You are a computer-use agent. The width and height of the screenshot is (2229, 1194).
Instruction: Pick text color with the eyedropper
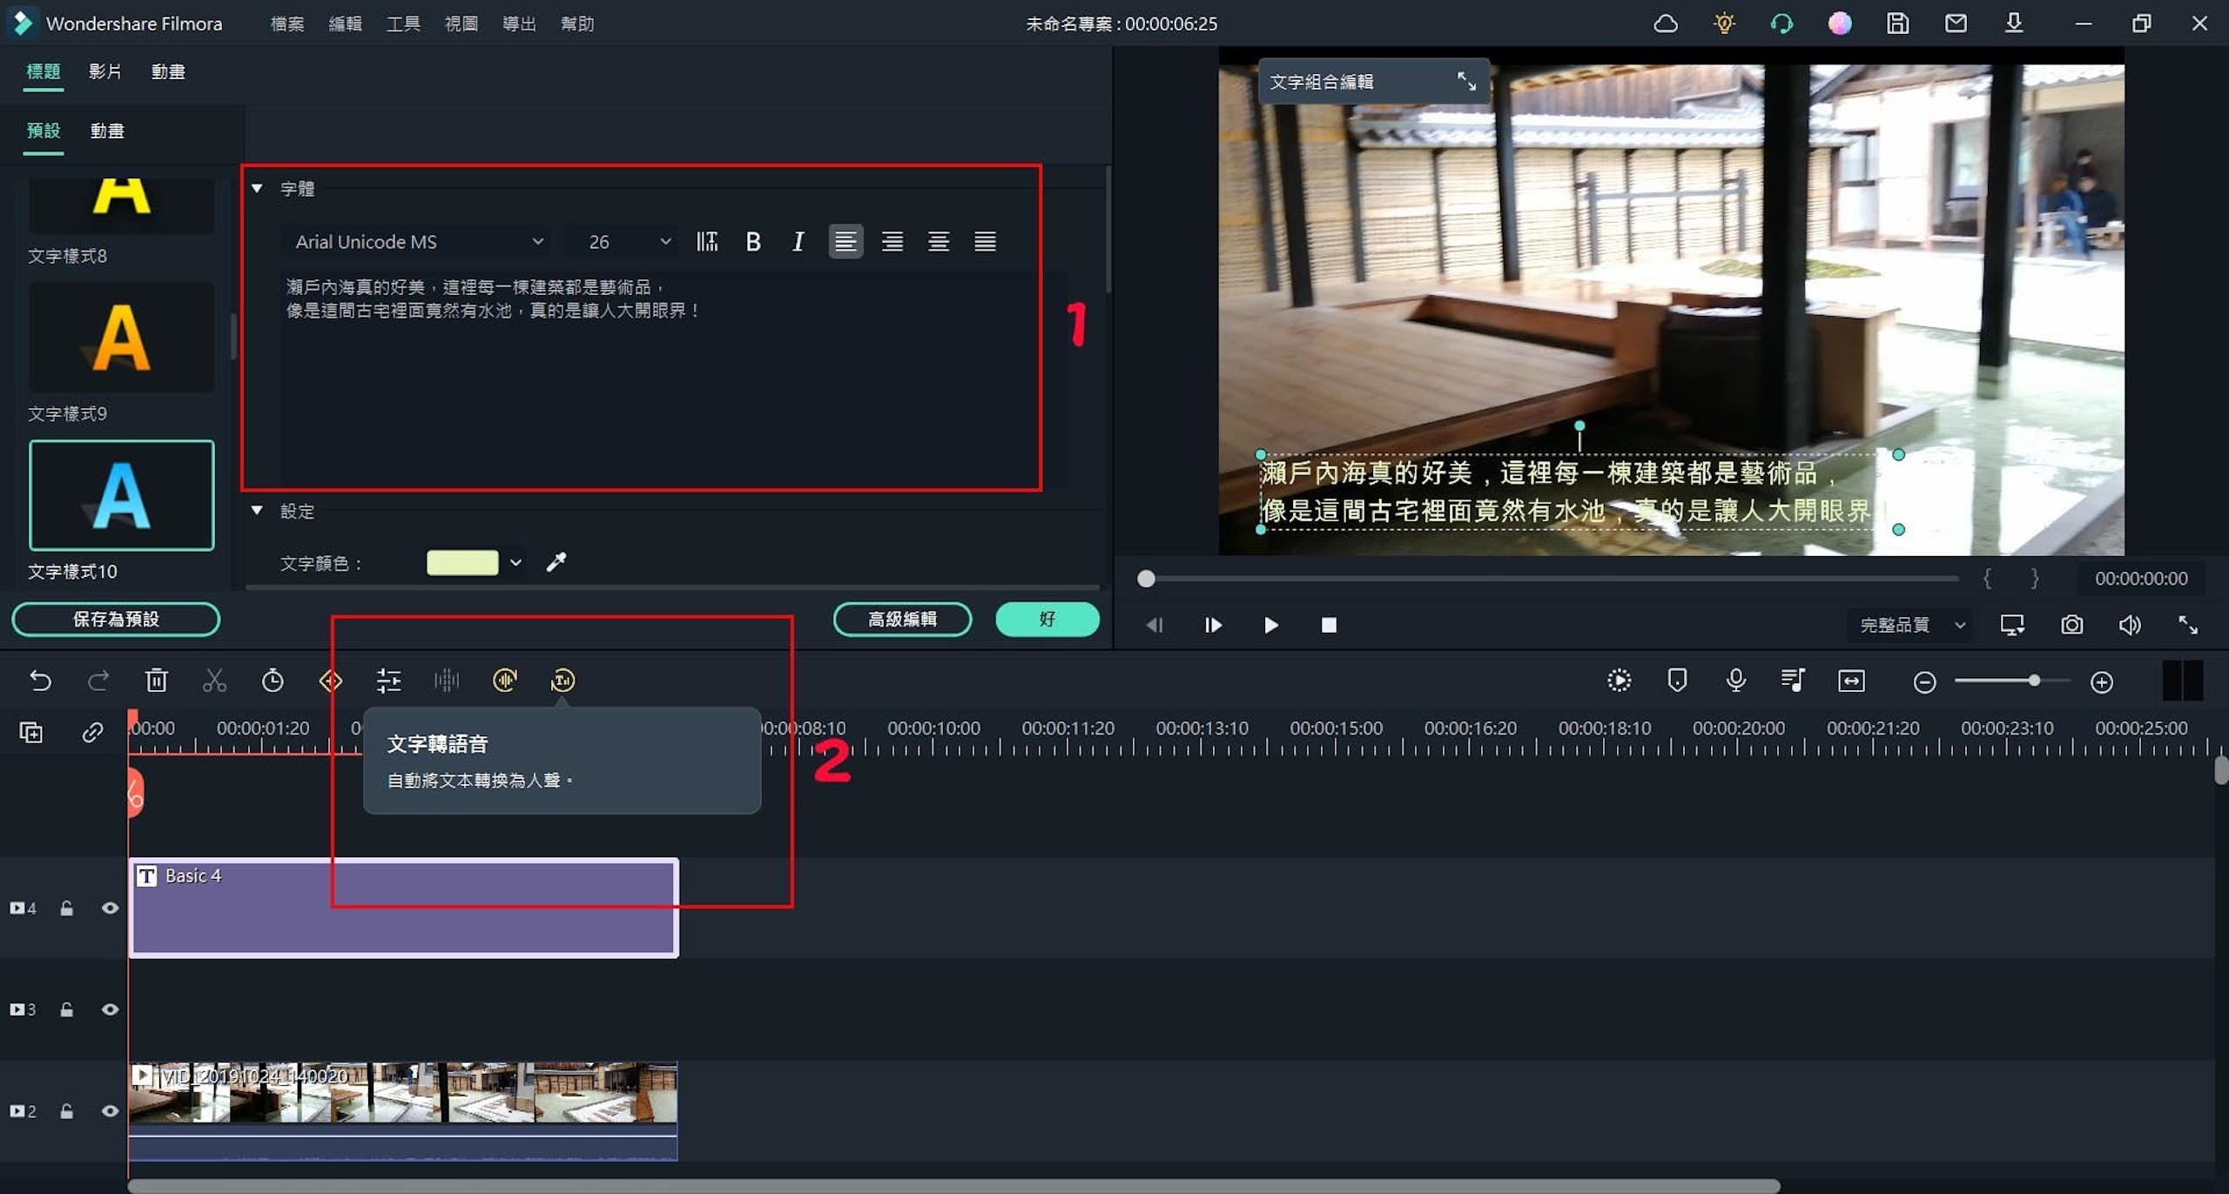(556, 563)
